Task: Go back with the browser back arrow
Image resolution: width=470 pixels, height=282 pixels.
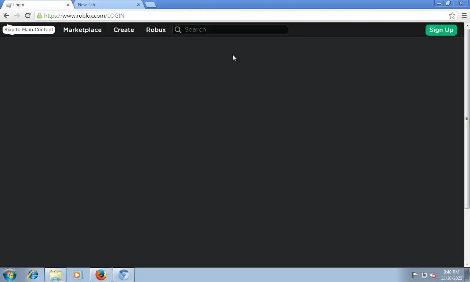Action: pos(6,15)
